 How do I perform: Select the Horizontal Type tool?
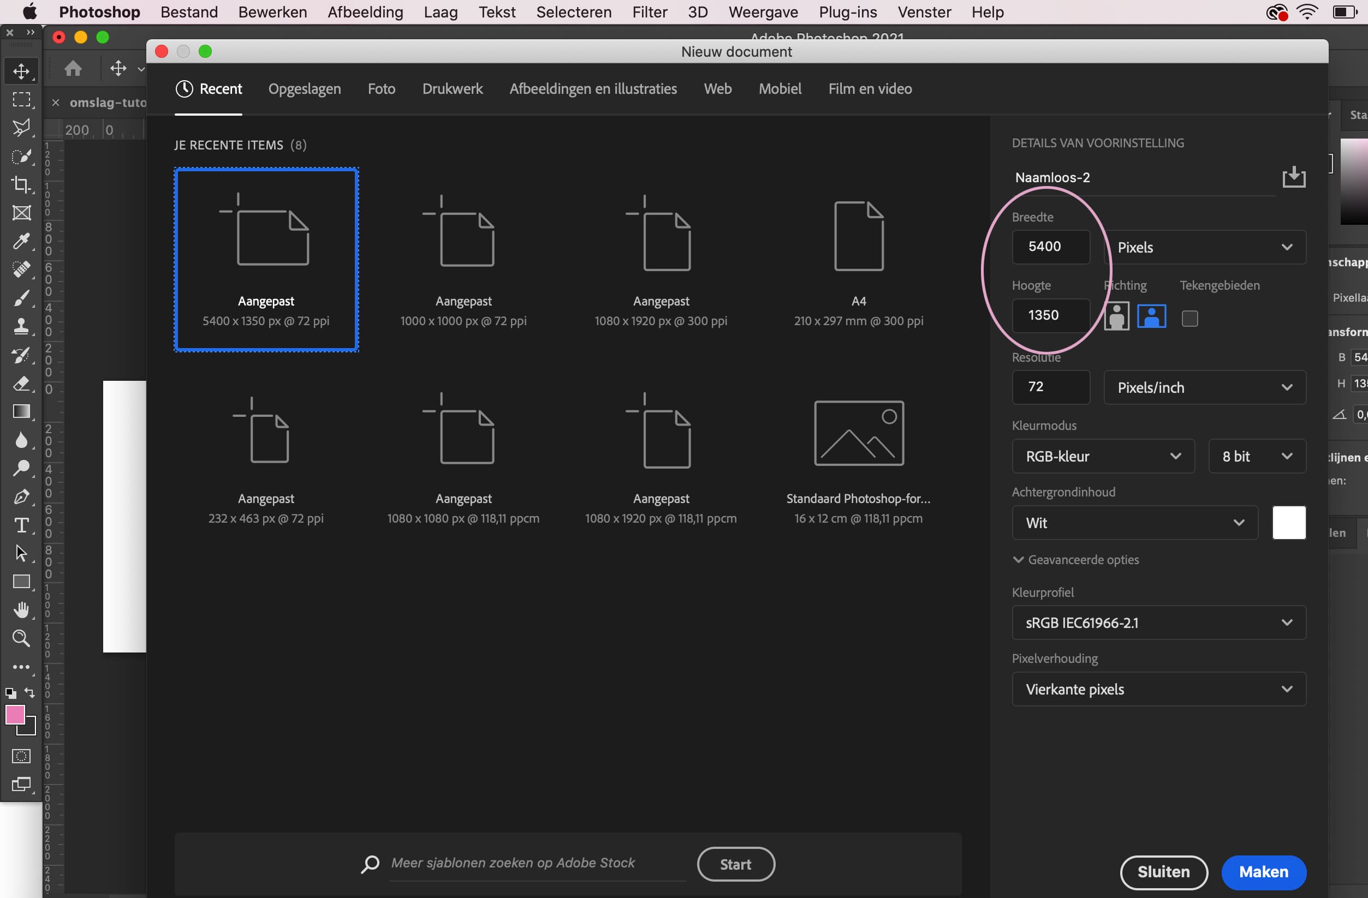(21, 525)
